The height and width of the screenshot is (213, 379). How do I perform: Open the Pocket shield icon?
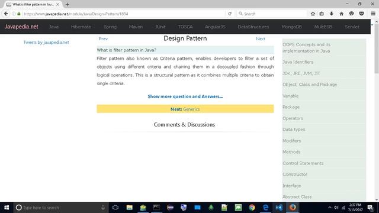[361, 14]
